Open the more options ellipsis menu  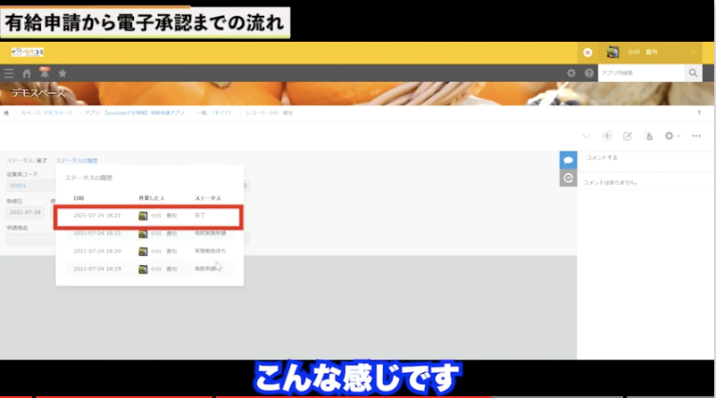click(696, 137)
